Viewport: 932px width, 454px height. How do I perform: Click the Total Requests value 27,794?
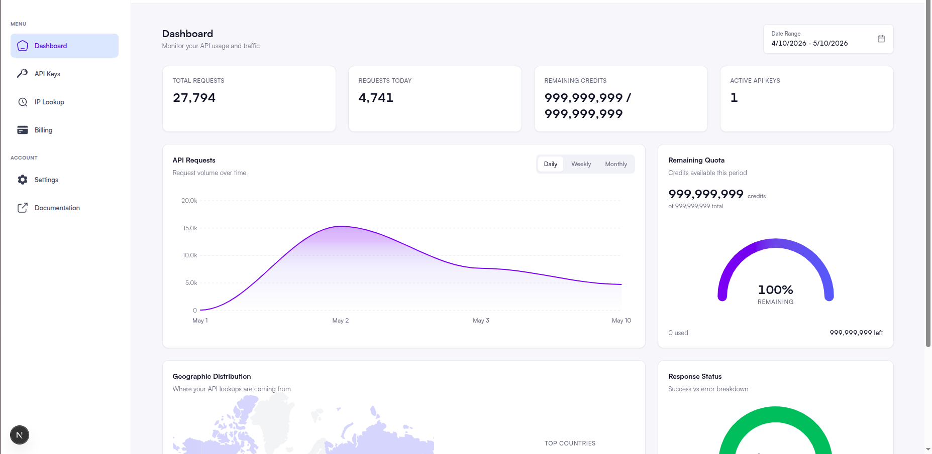194,98
